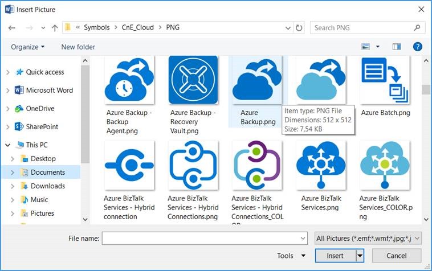Click the Cancel button
This screenshot has width=432, height=271.
click(397, 256)
